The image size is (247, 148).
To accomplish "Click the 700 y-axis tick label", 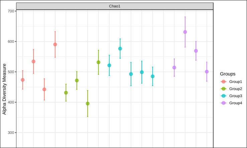I will (x=11, y=11).
